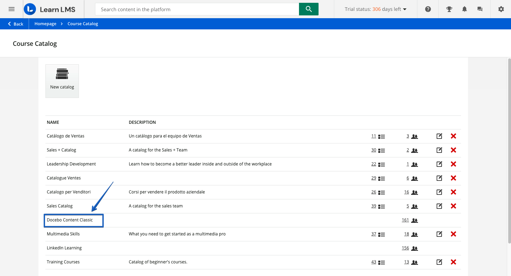
Task: Click the platform search input field
Action: coord(197,9)
